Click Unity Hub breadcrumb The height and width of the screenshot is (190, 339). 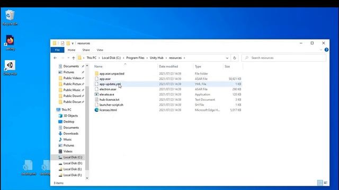[x=157, y=58]
